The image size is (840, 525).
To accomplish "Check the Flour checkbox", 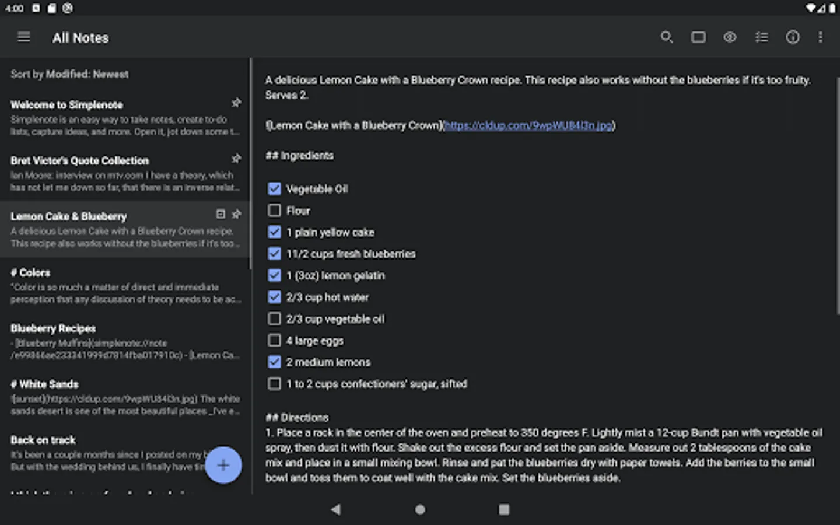I will (x=274, y=211).
